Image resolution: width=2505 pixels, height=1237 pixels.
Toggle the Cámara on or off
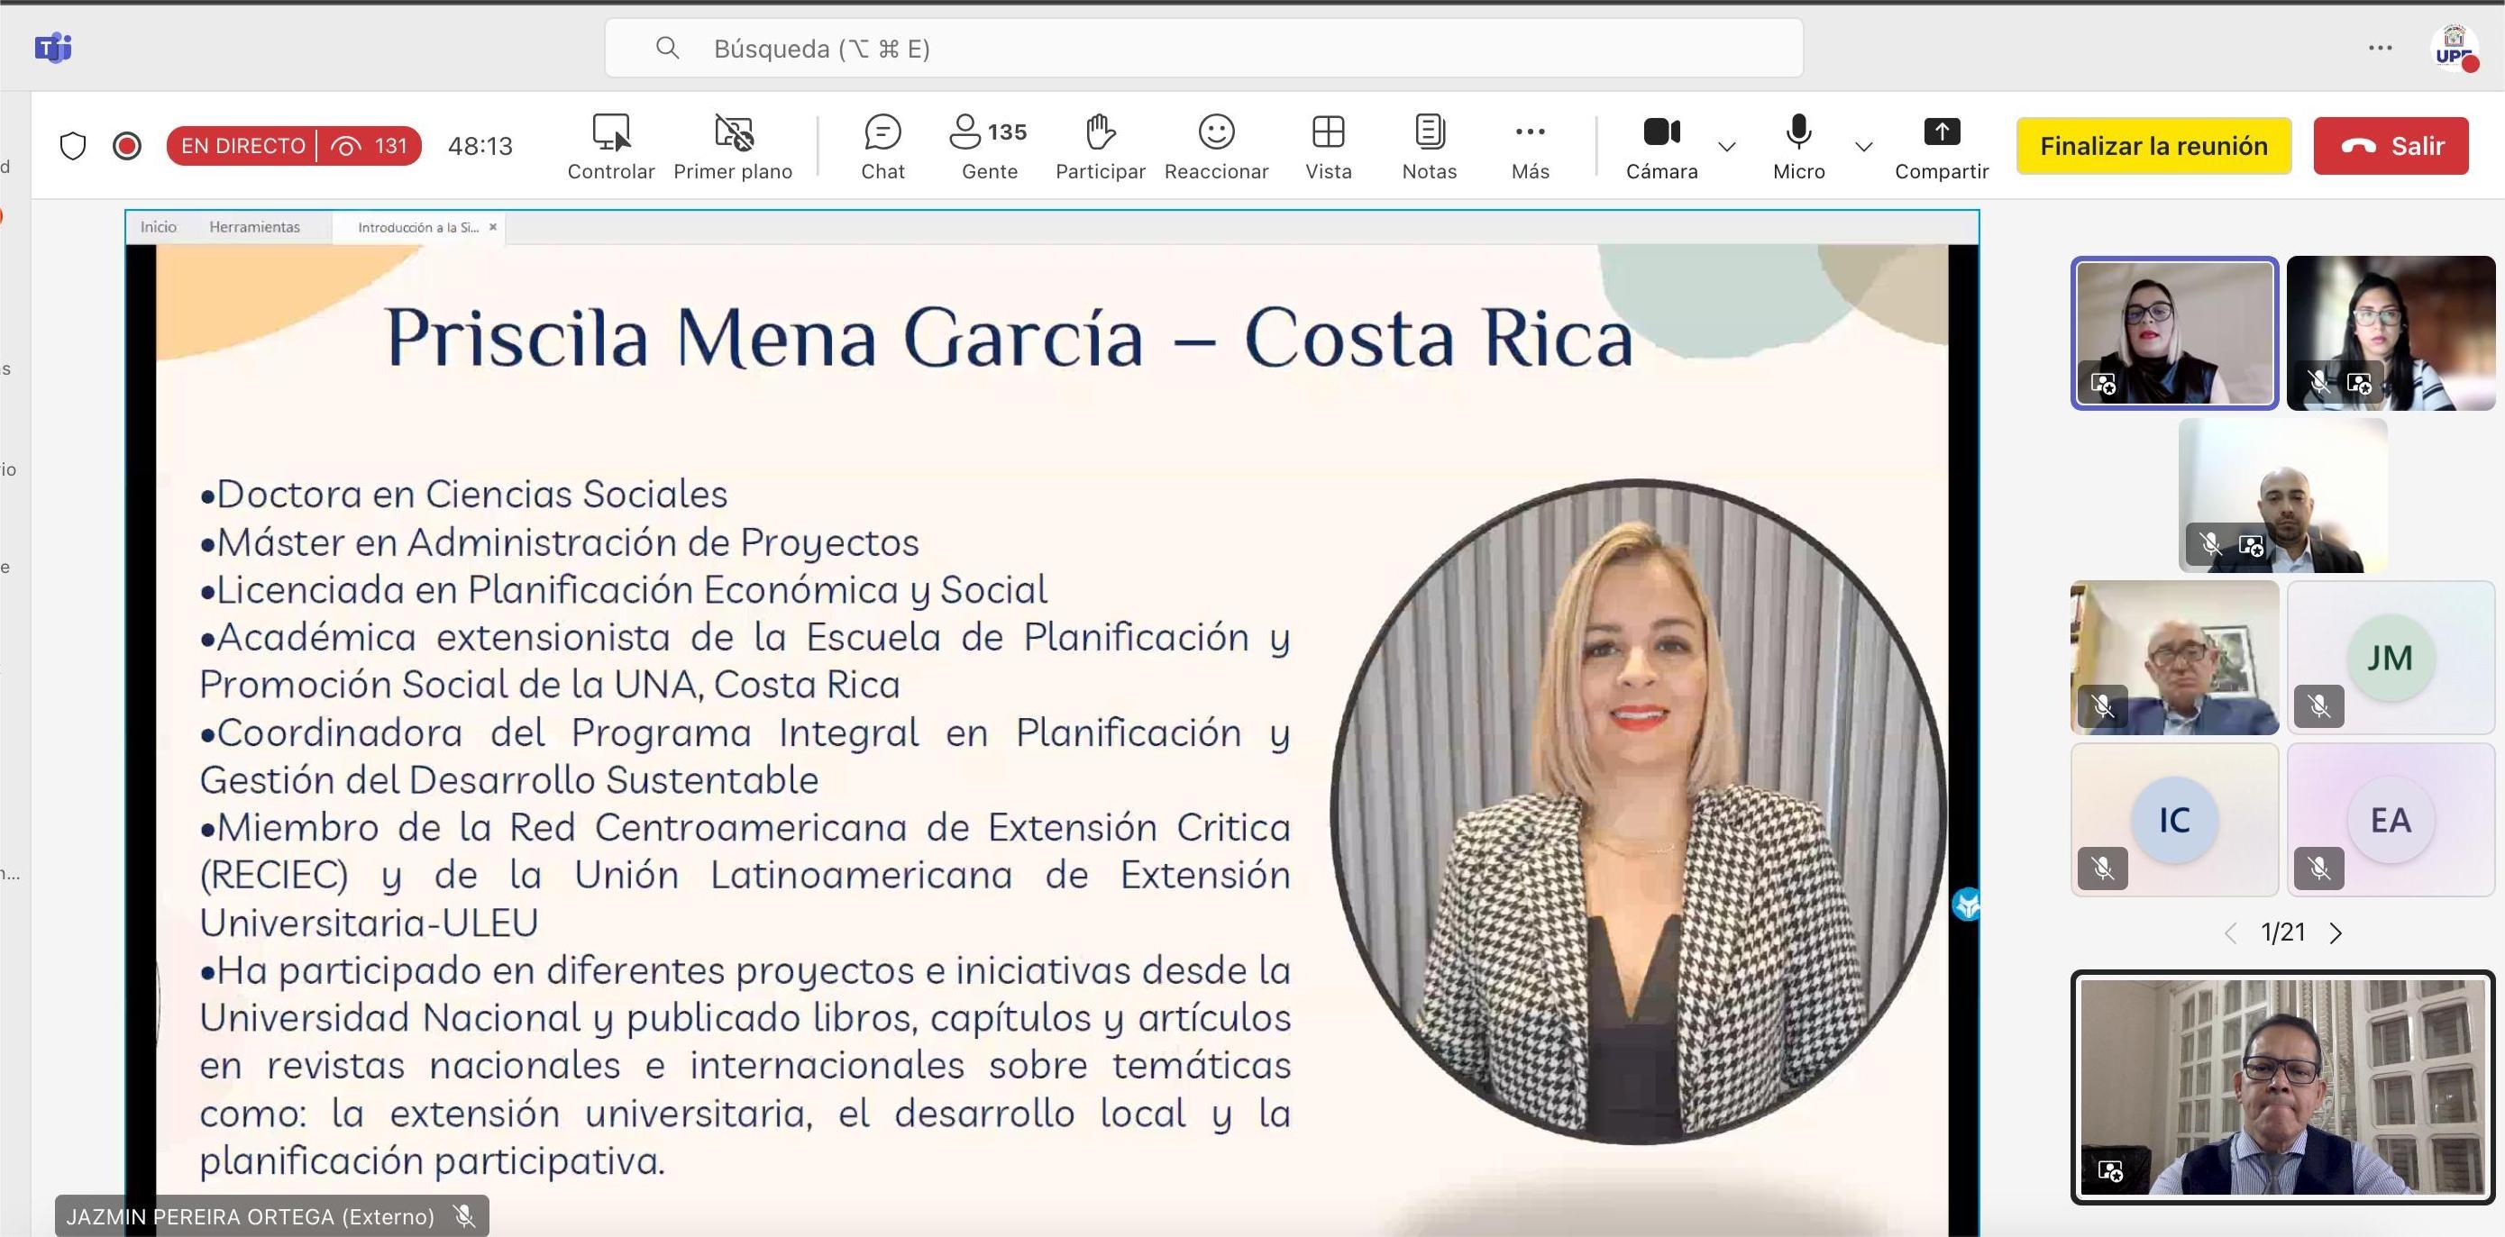(1662, 147)
